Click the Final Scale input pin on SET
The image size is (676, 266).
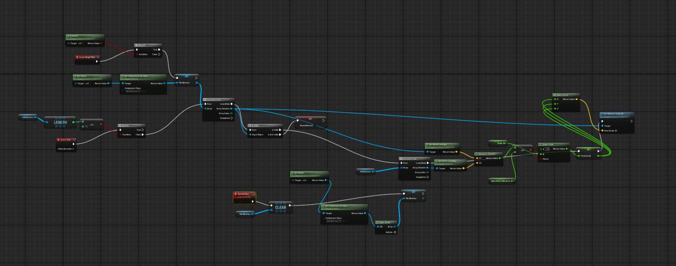pyautogui.click(x=579, y=156)
